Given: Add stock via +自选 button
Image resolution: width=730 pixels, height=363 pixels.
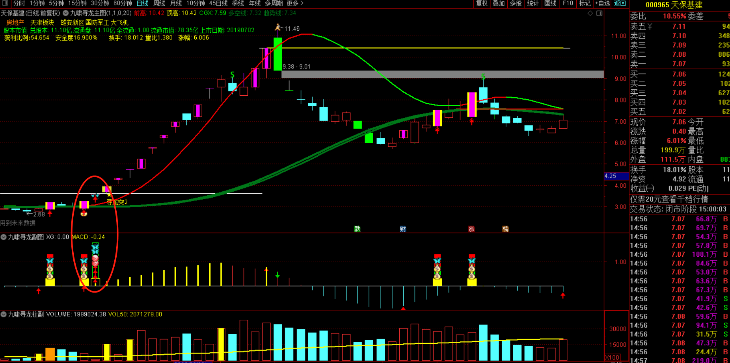Looking at the screenshot, I should click(602, 3).
